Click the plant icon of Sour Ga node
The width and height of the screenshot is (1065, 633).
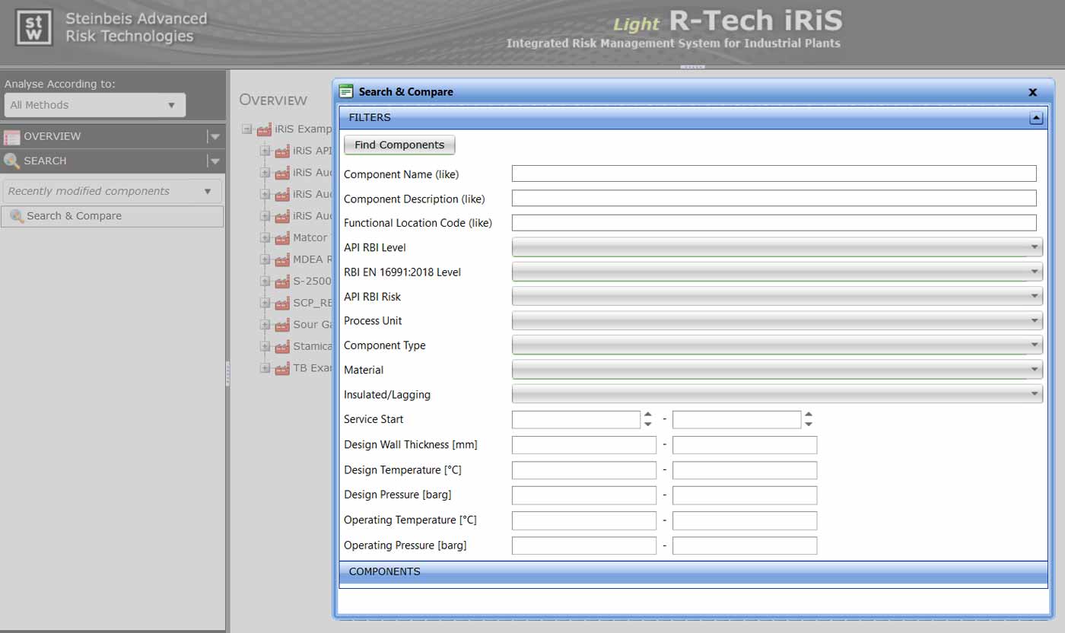click(x=282, y=324)
